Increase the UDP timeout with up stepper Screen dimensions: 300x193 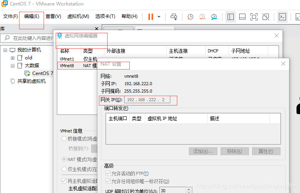189,189
